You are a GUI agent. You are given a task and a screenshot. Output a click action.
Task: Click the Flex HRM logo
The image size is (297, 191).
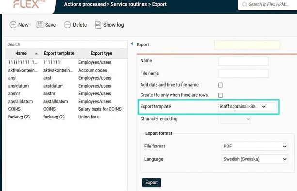coord(29,4)
